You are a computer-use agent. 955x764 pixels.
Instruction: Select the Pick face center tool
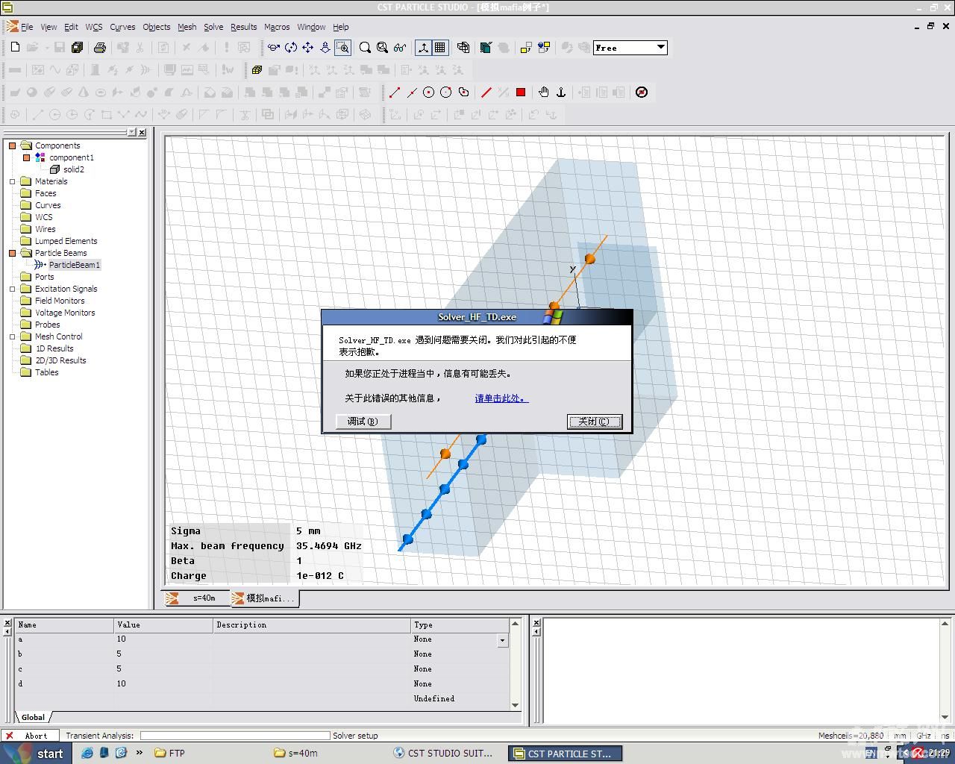coord(463,93)
